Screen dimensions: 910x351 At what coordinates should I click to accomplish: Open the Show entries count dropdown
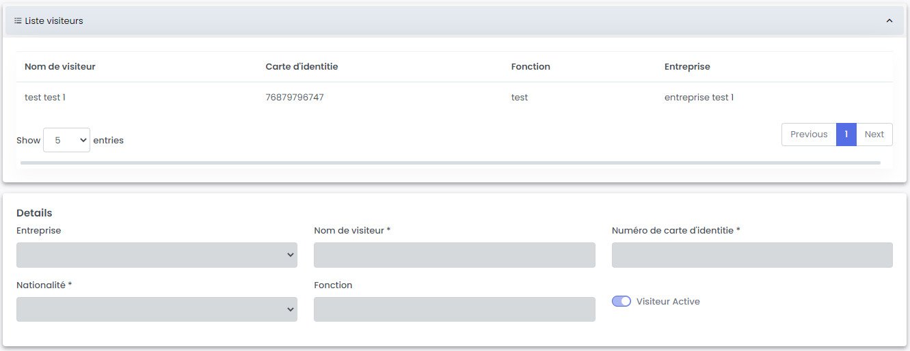point(66,140)
